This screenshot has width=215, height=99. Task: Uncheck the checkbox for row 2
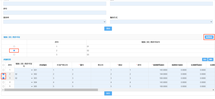[3, 74]
